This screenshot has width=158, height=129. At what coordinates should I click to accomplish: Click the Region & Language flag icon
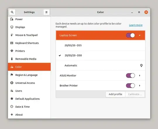[12, 75]
